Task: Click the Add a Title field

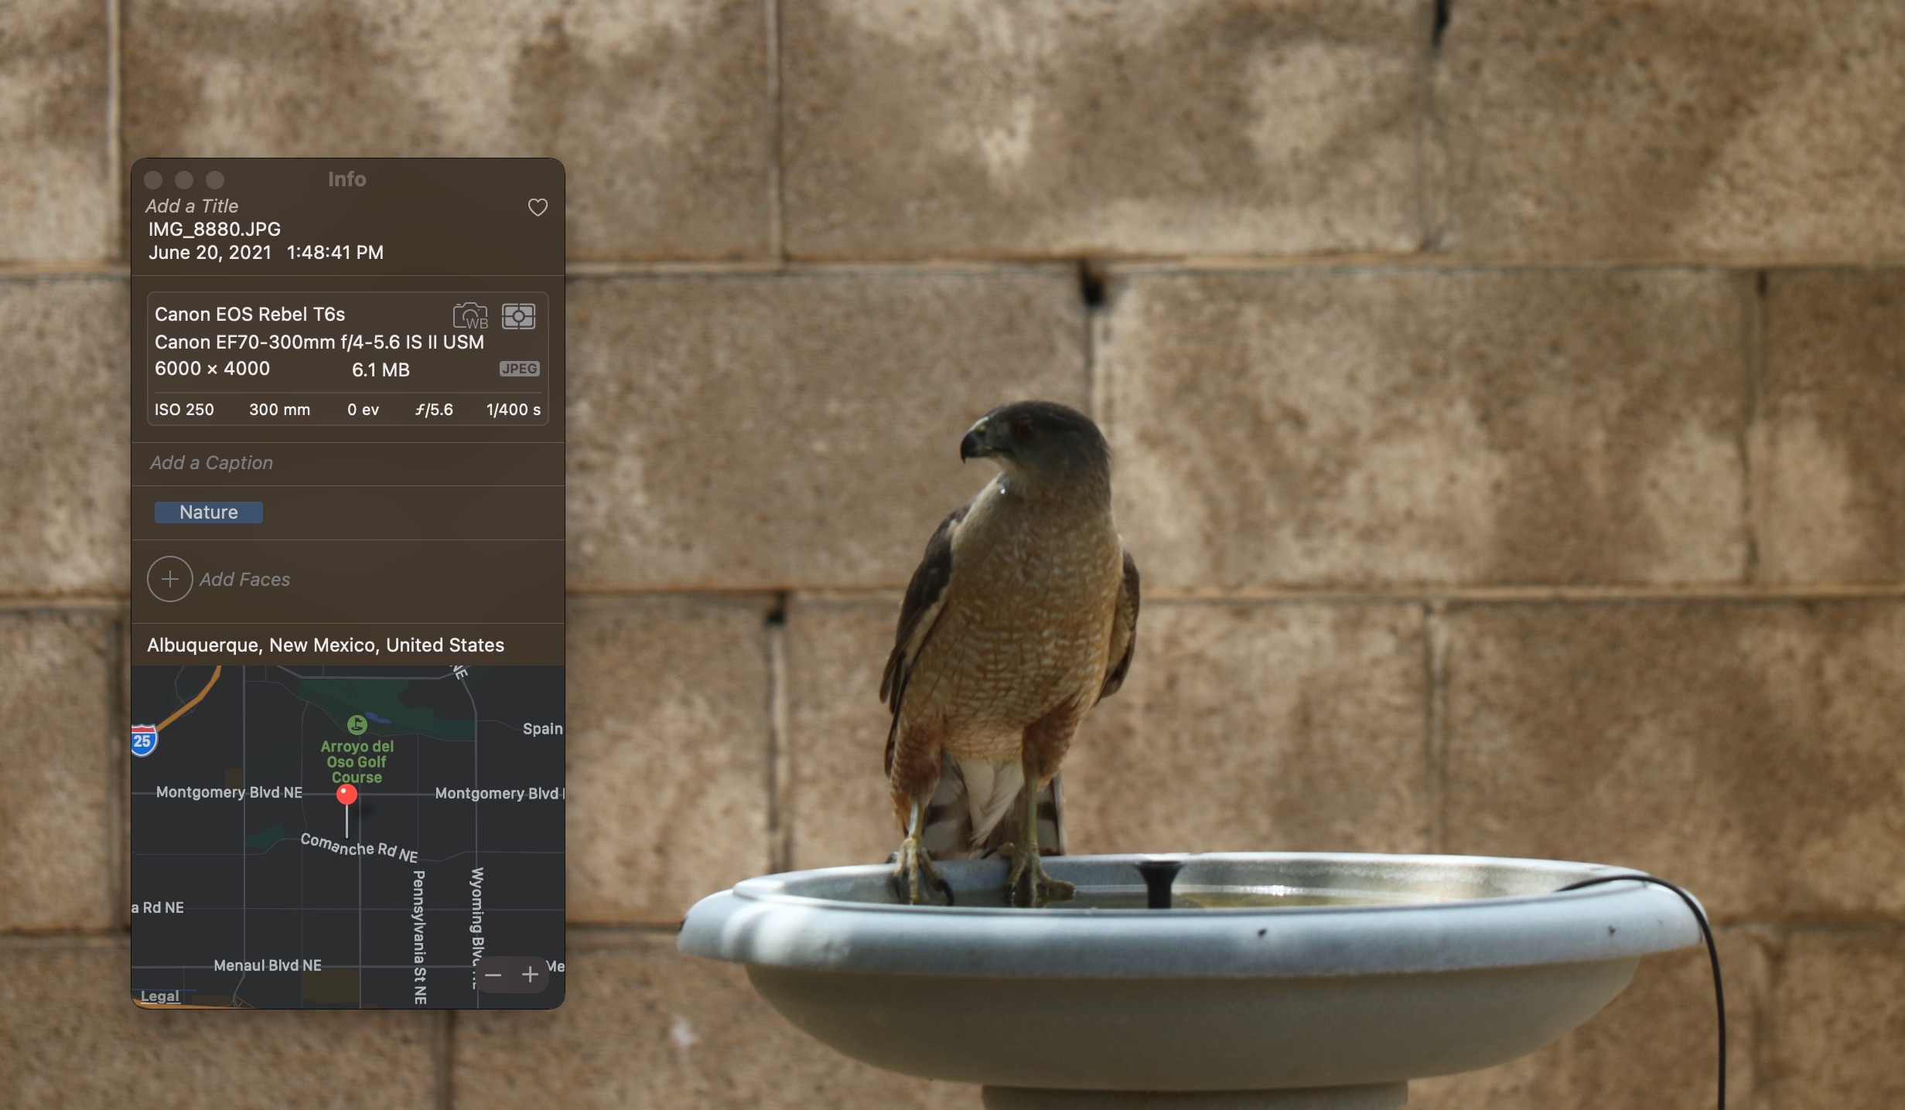Action: (x=192, y=206)
